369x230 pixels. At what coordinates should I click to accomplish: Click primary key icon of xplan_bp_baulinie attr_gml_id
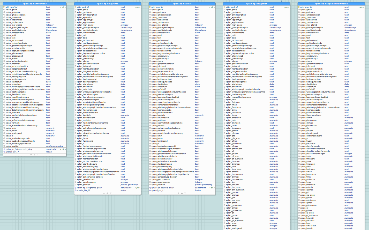(x=150, y=7)
